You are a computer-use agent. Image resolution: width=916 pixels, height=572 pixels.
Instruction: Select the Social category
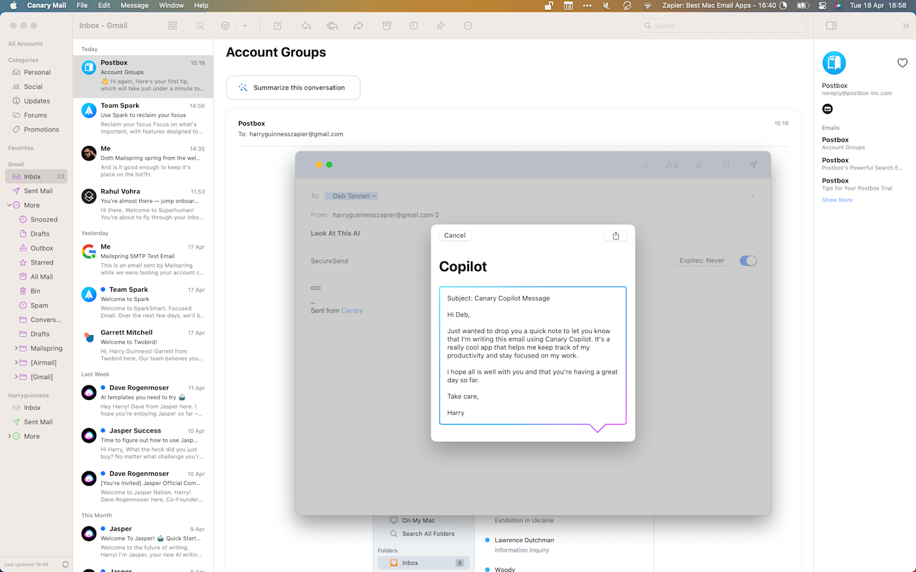[x=37, y=86]
